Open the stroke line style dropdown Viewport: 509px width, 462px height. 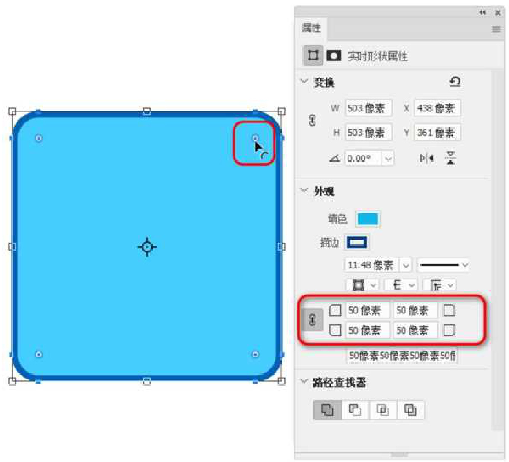443,265
